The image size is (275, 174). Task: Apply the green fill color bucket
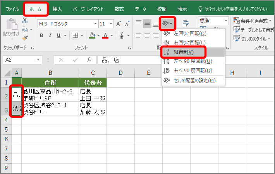92,35
